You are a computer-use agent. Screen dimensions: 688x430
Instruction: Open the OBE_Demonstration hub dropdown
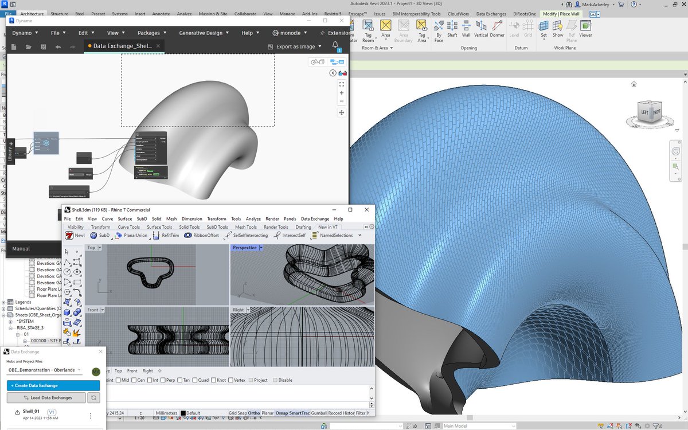(45, 370)
